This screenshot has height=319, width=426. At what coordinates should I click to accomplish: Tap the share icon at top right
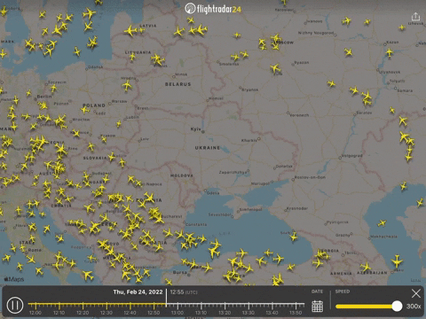click(415, 16)
